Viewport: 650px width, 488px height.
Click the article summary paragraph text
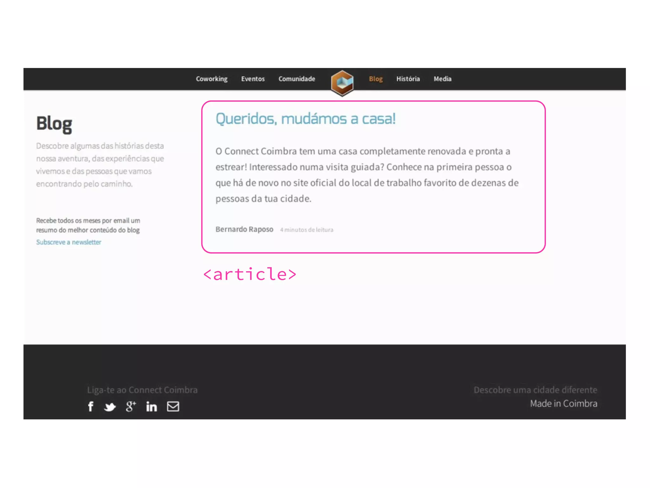(367, 175)
